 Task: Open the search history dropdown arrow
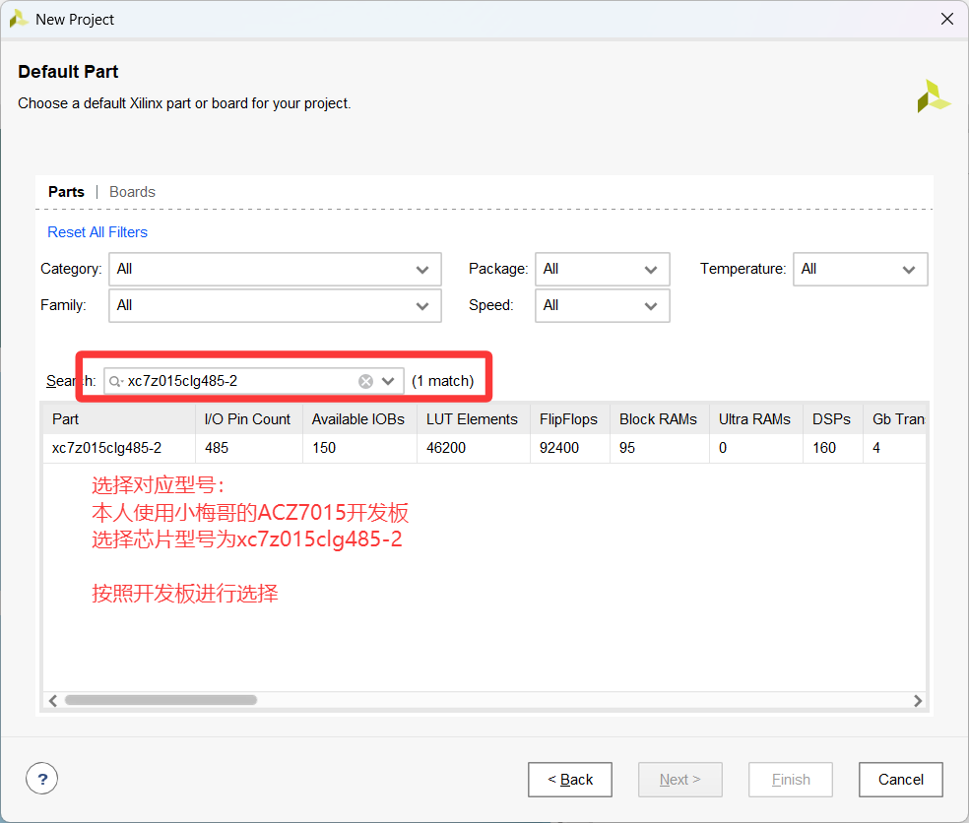pos(388,381)
